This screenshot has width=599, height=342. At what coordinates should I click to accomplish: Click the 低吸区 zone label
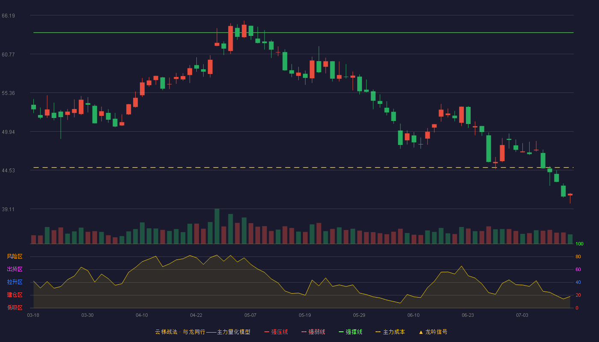15,307
